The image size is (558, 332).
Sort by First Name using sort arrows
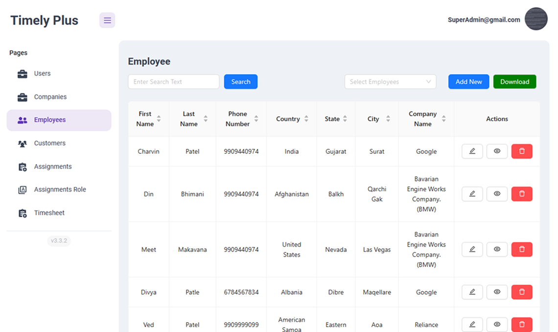(160, 119)
